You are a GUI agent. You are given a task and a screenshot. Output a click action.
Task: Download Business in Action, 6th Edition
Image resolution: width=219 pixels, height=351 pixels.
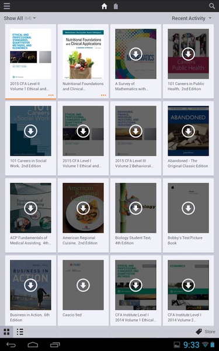tap(30, 285)
